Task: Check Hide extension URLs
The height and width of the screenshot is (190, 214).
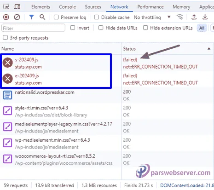Action: tap(145, 28)
